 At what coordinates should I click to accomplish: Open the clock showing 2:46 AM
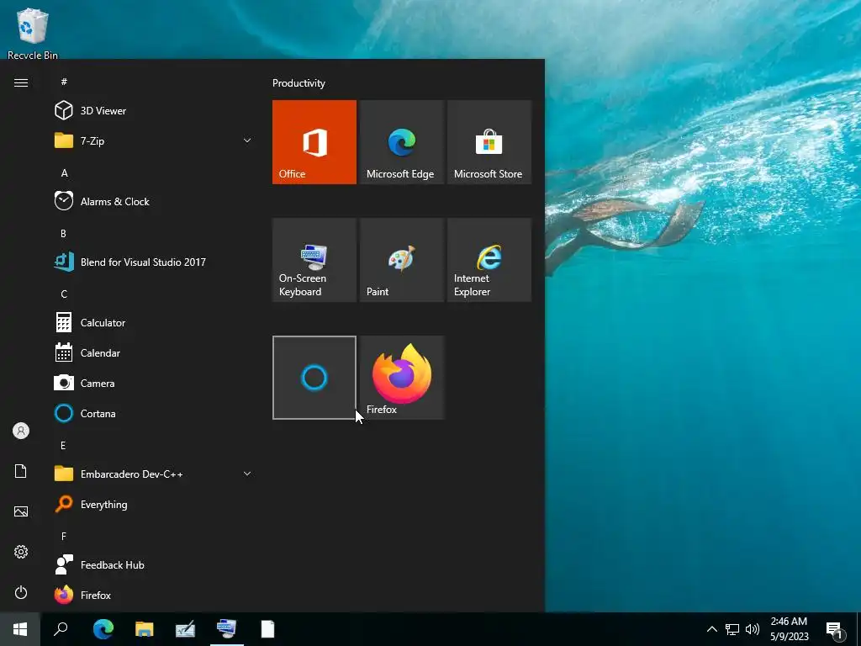click(789, 629)
